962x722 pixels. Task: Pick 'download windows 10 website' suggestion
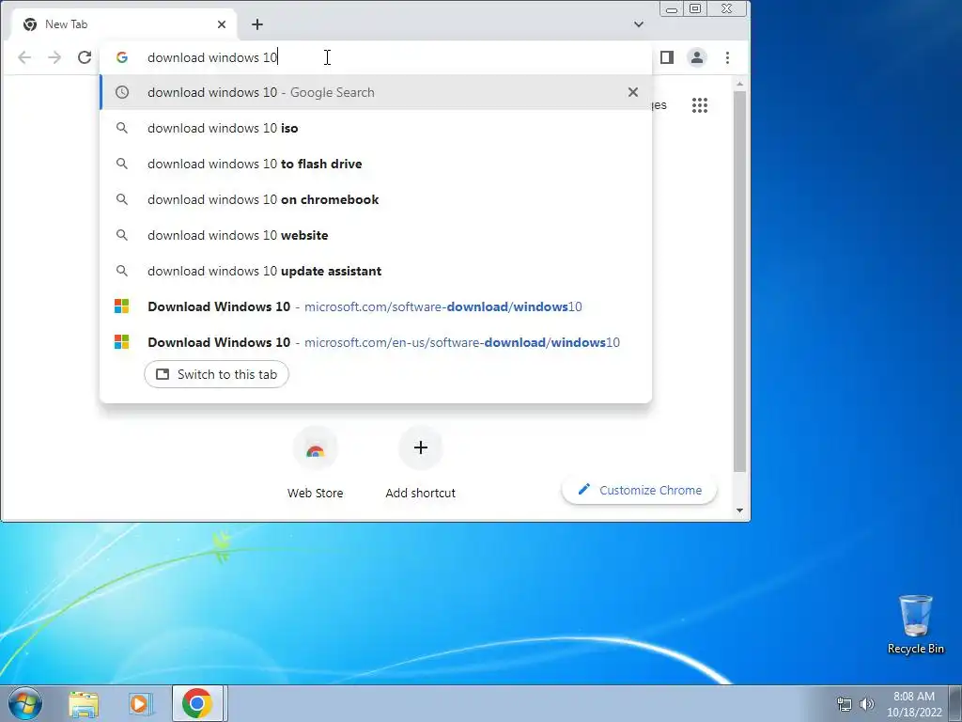point(376,234)
